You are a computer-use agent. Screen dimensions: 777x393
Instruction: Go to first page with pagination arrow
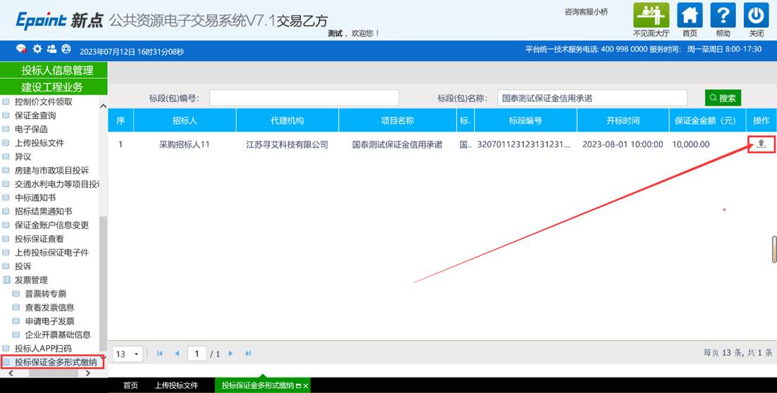coord(160,354)
